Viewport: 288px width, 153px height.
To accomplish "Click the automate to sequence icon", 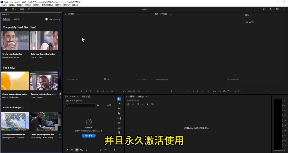I will [x=105, y=150].
